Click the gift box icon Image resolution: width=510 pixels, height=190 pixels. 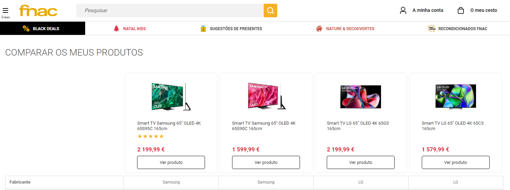coord(203,28)
